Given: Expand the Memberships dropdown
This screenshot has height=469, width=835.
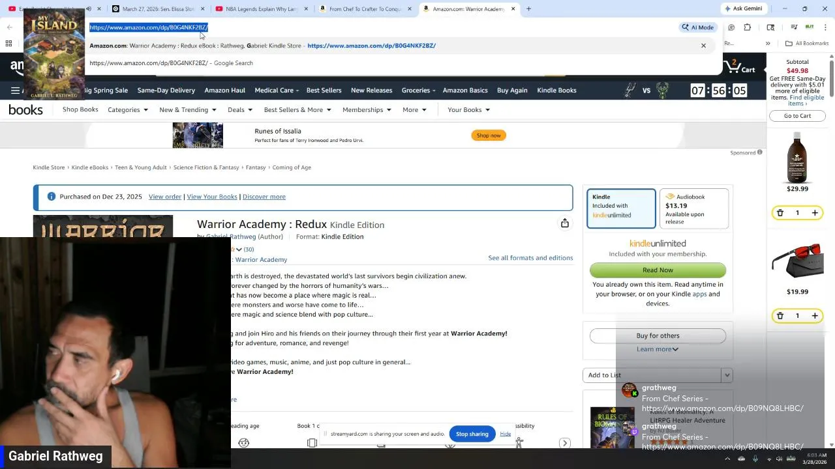Looking at the screenshot, I should click(367, 110).
